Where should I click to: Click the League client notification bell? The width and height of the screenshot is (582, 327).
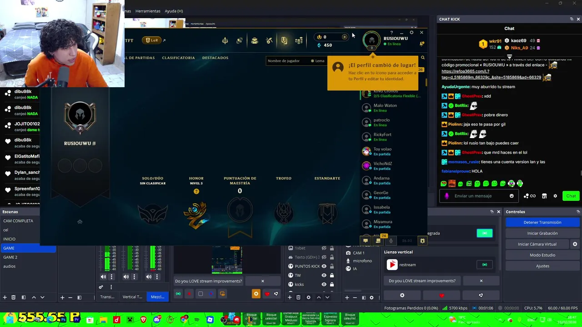(422, 44)
